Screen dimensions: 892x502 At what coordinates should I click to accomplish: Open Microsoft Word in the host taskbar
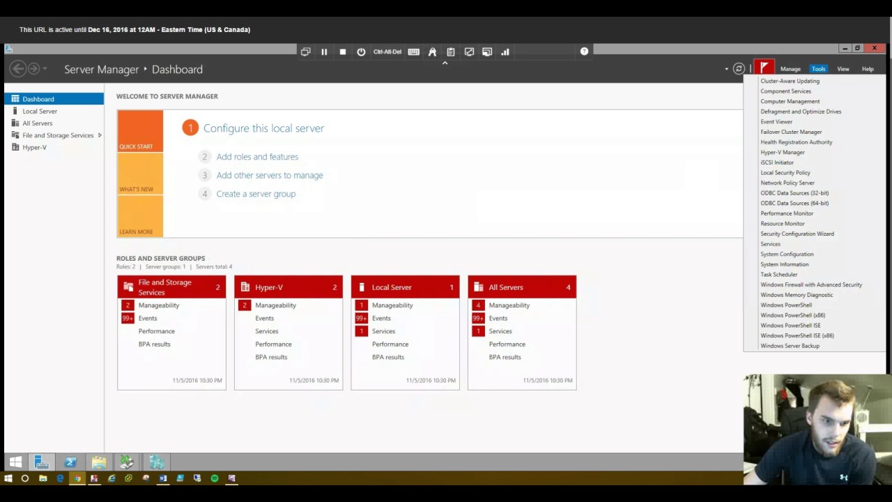163,478
